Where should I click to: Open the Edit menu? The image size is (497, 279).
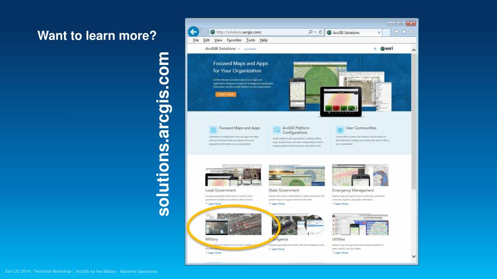click(206, 40)
